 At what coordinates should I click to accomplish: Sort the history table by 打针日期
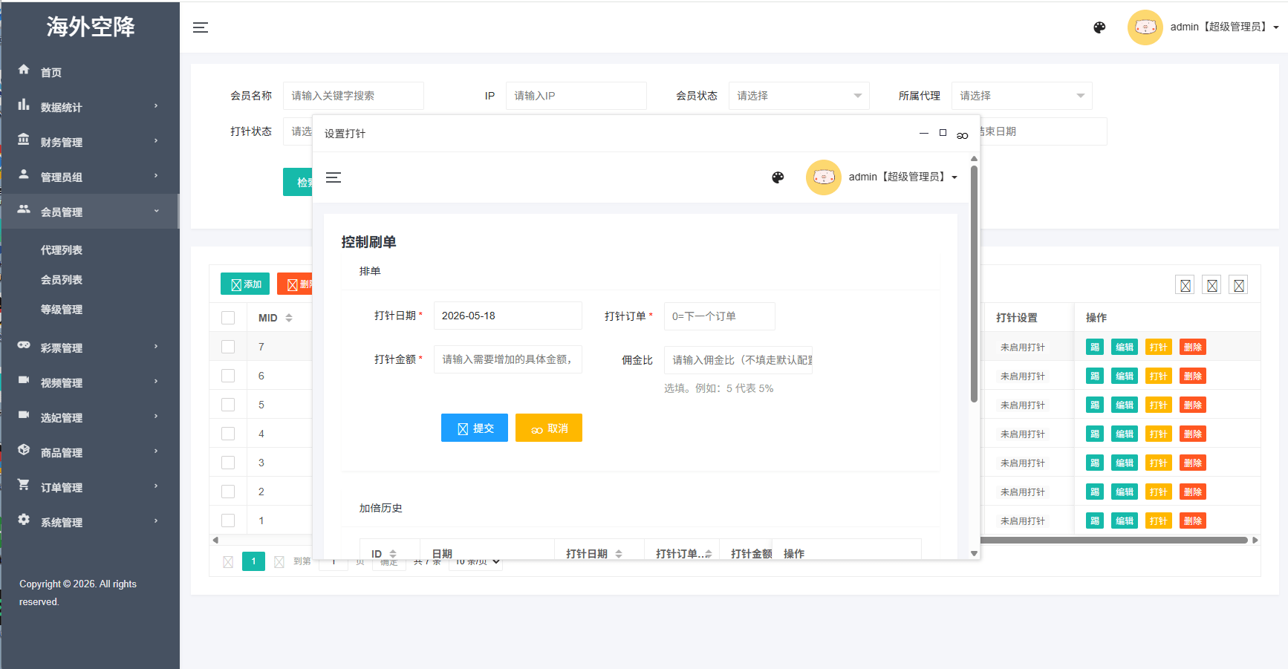(619, 554)
